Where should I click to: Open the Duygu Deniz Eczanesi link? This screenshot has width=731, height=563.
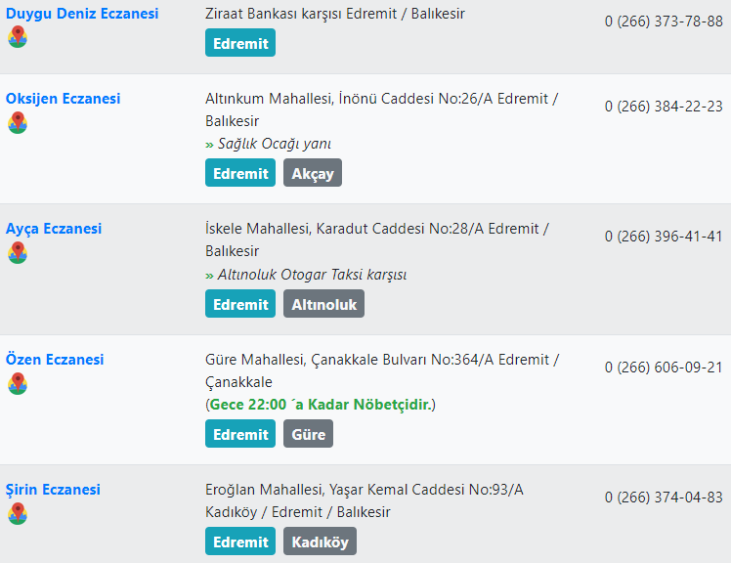82,14
